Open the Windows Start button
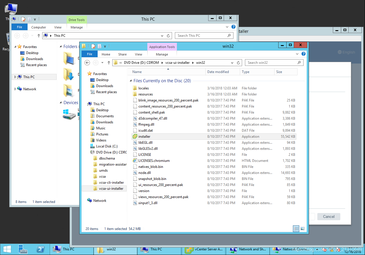Image resolution: width=365 pixels, height=255 pixels. coord(7,249)
